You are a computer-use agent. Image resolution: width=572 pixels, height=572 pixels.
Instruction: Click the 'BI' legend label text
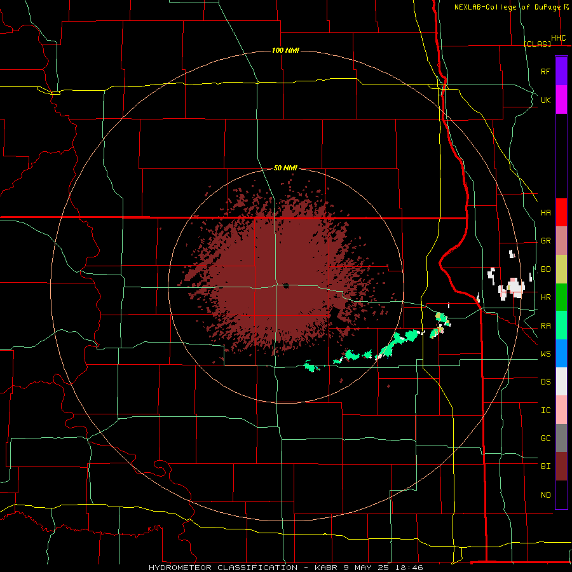pos(546,466)
